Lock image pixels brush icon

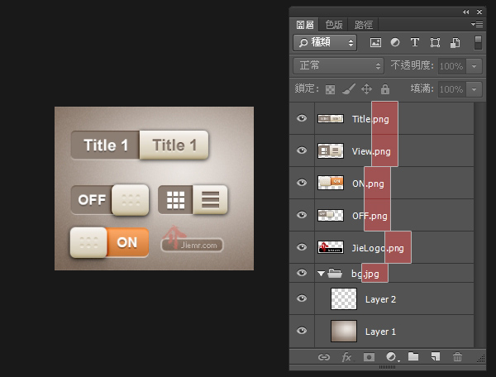click(x=349, y=89)
